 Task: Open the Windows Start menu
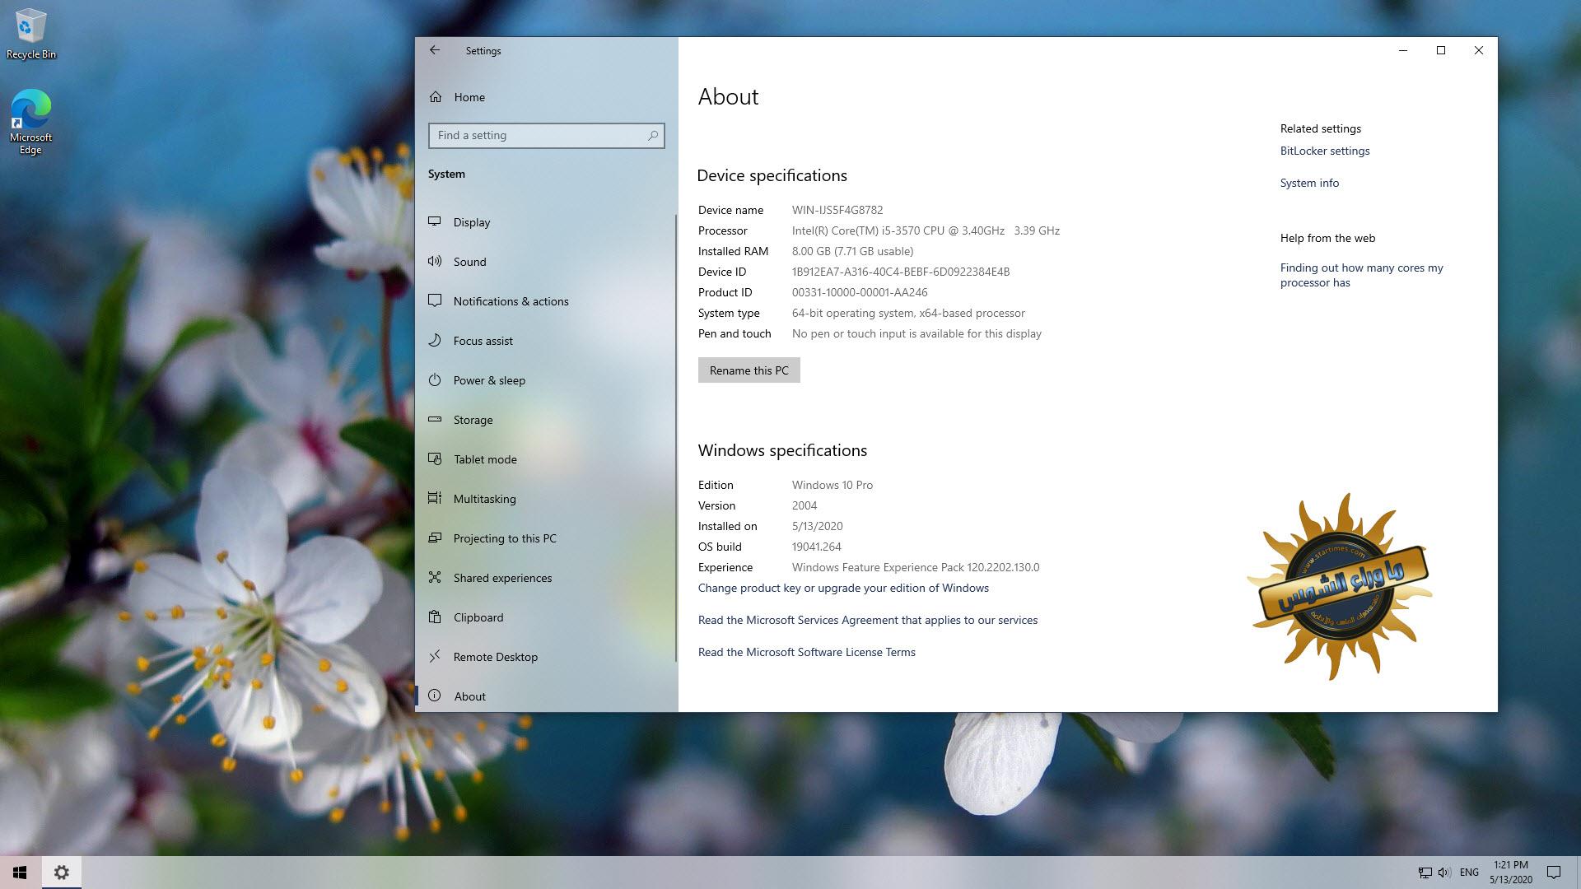point(20,873)
